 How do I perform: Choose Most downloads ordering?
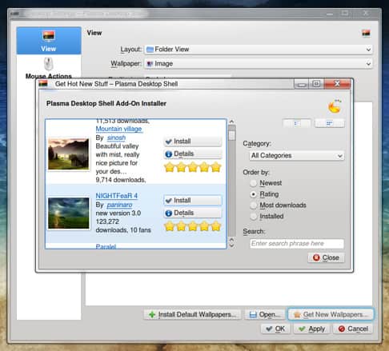coord(279,205)
